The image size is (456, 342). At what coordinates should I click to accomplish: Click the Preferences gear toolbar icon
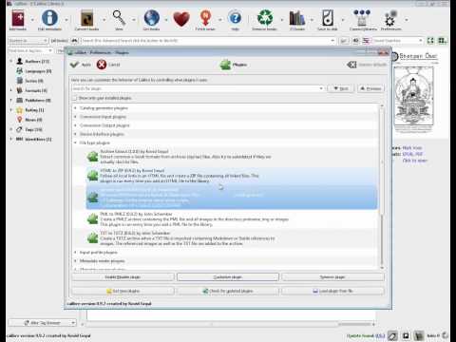(390, 18)
